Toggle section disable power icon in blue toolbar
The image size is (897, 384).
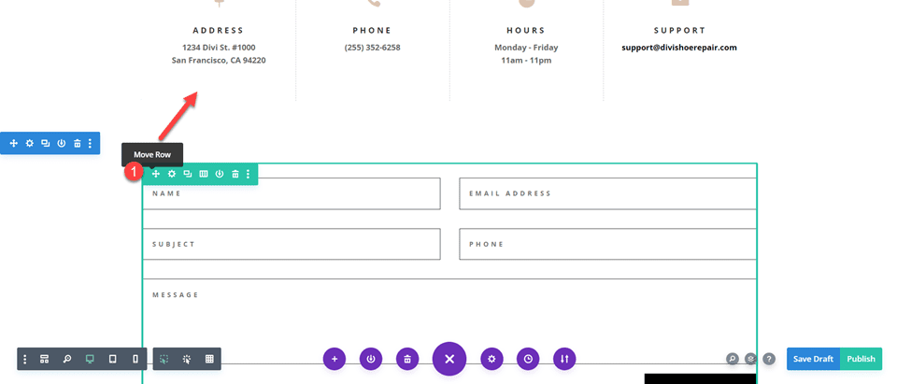click(x=62, y=143)
